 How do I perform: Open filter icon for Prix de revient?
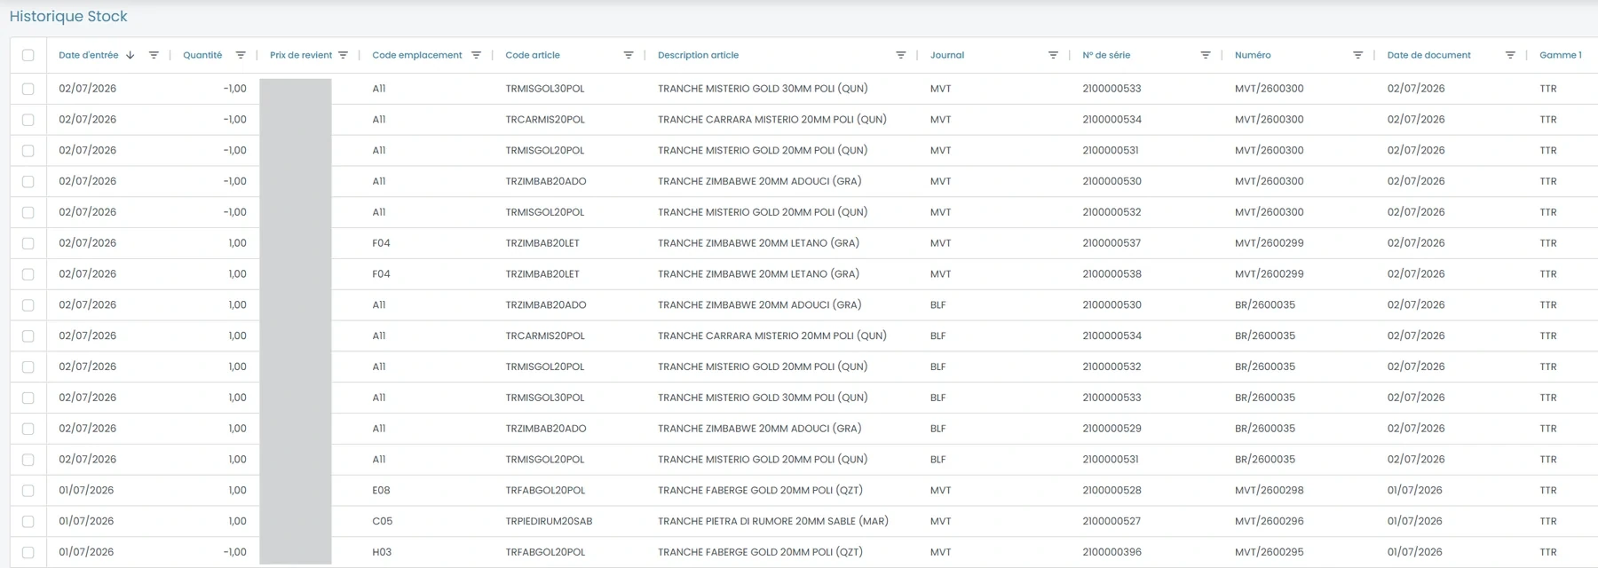(x=344, y=55)
